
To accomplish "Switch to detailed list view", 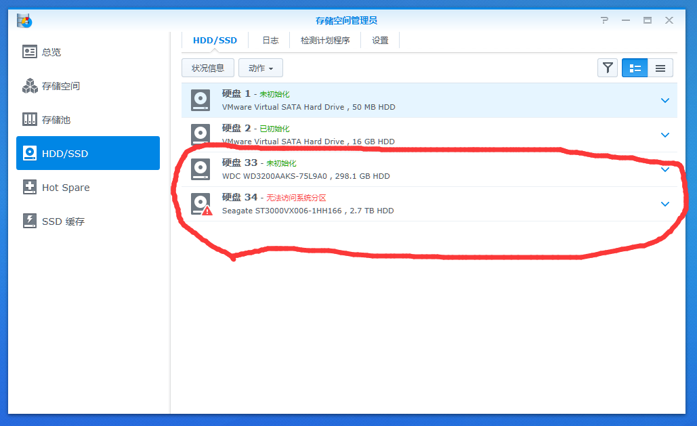I will tap(634, 68).
